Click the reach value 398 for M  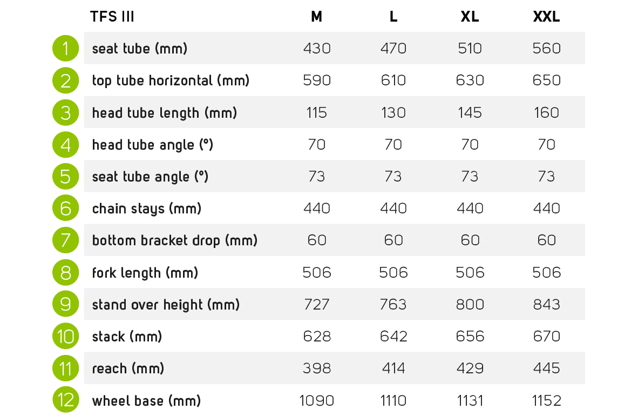[317, 368]
